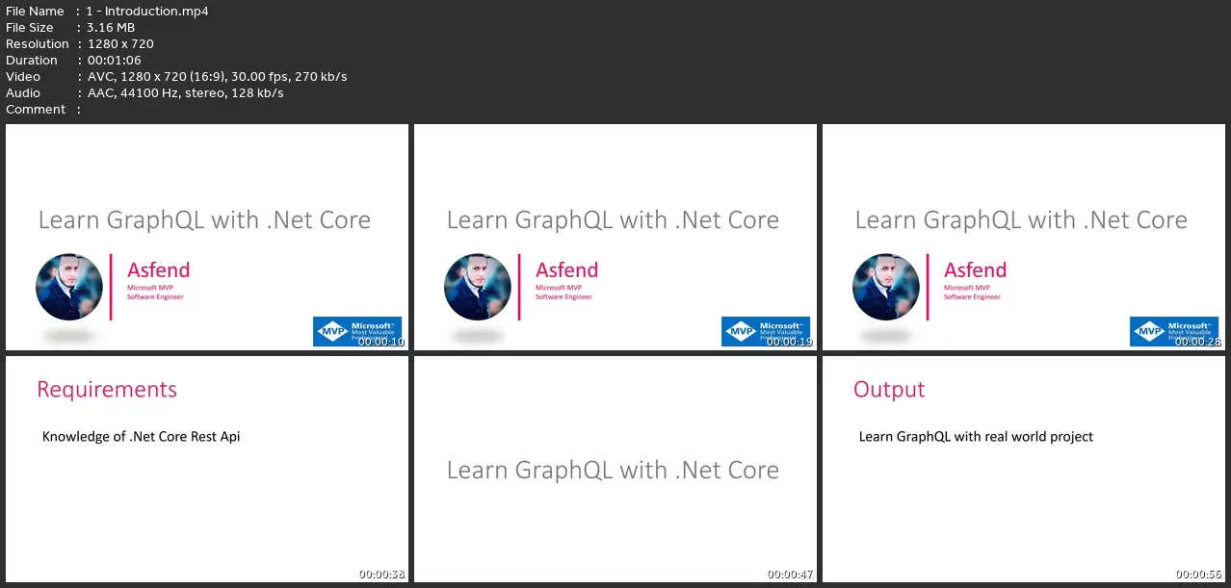Open the title-only thumbnail in the bottom middle
The width and height of the screenshot is (1231, 588).
pyautogui.click(x=615, y=470)
